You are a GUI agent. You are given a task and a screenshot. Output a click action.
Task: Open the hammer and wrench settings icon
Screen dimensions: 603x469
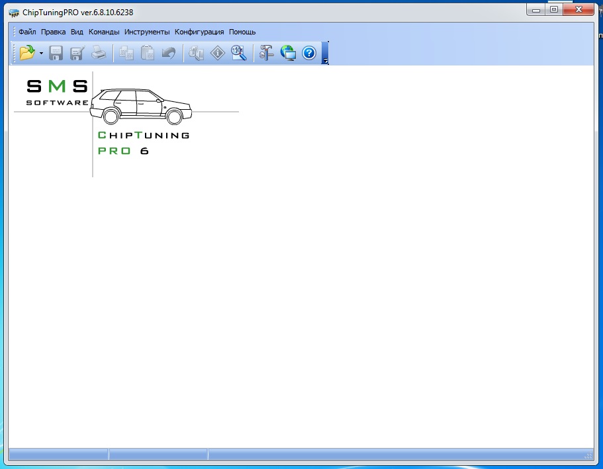pyautogui.click(x=266, y=53)
